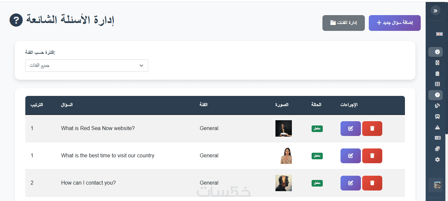Click the help icon beside page title

tap(16, 20)
